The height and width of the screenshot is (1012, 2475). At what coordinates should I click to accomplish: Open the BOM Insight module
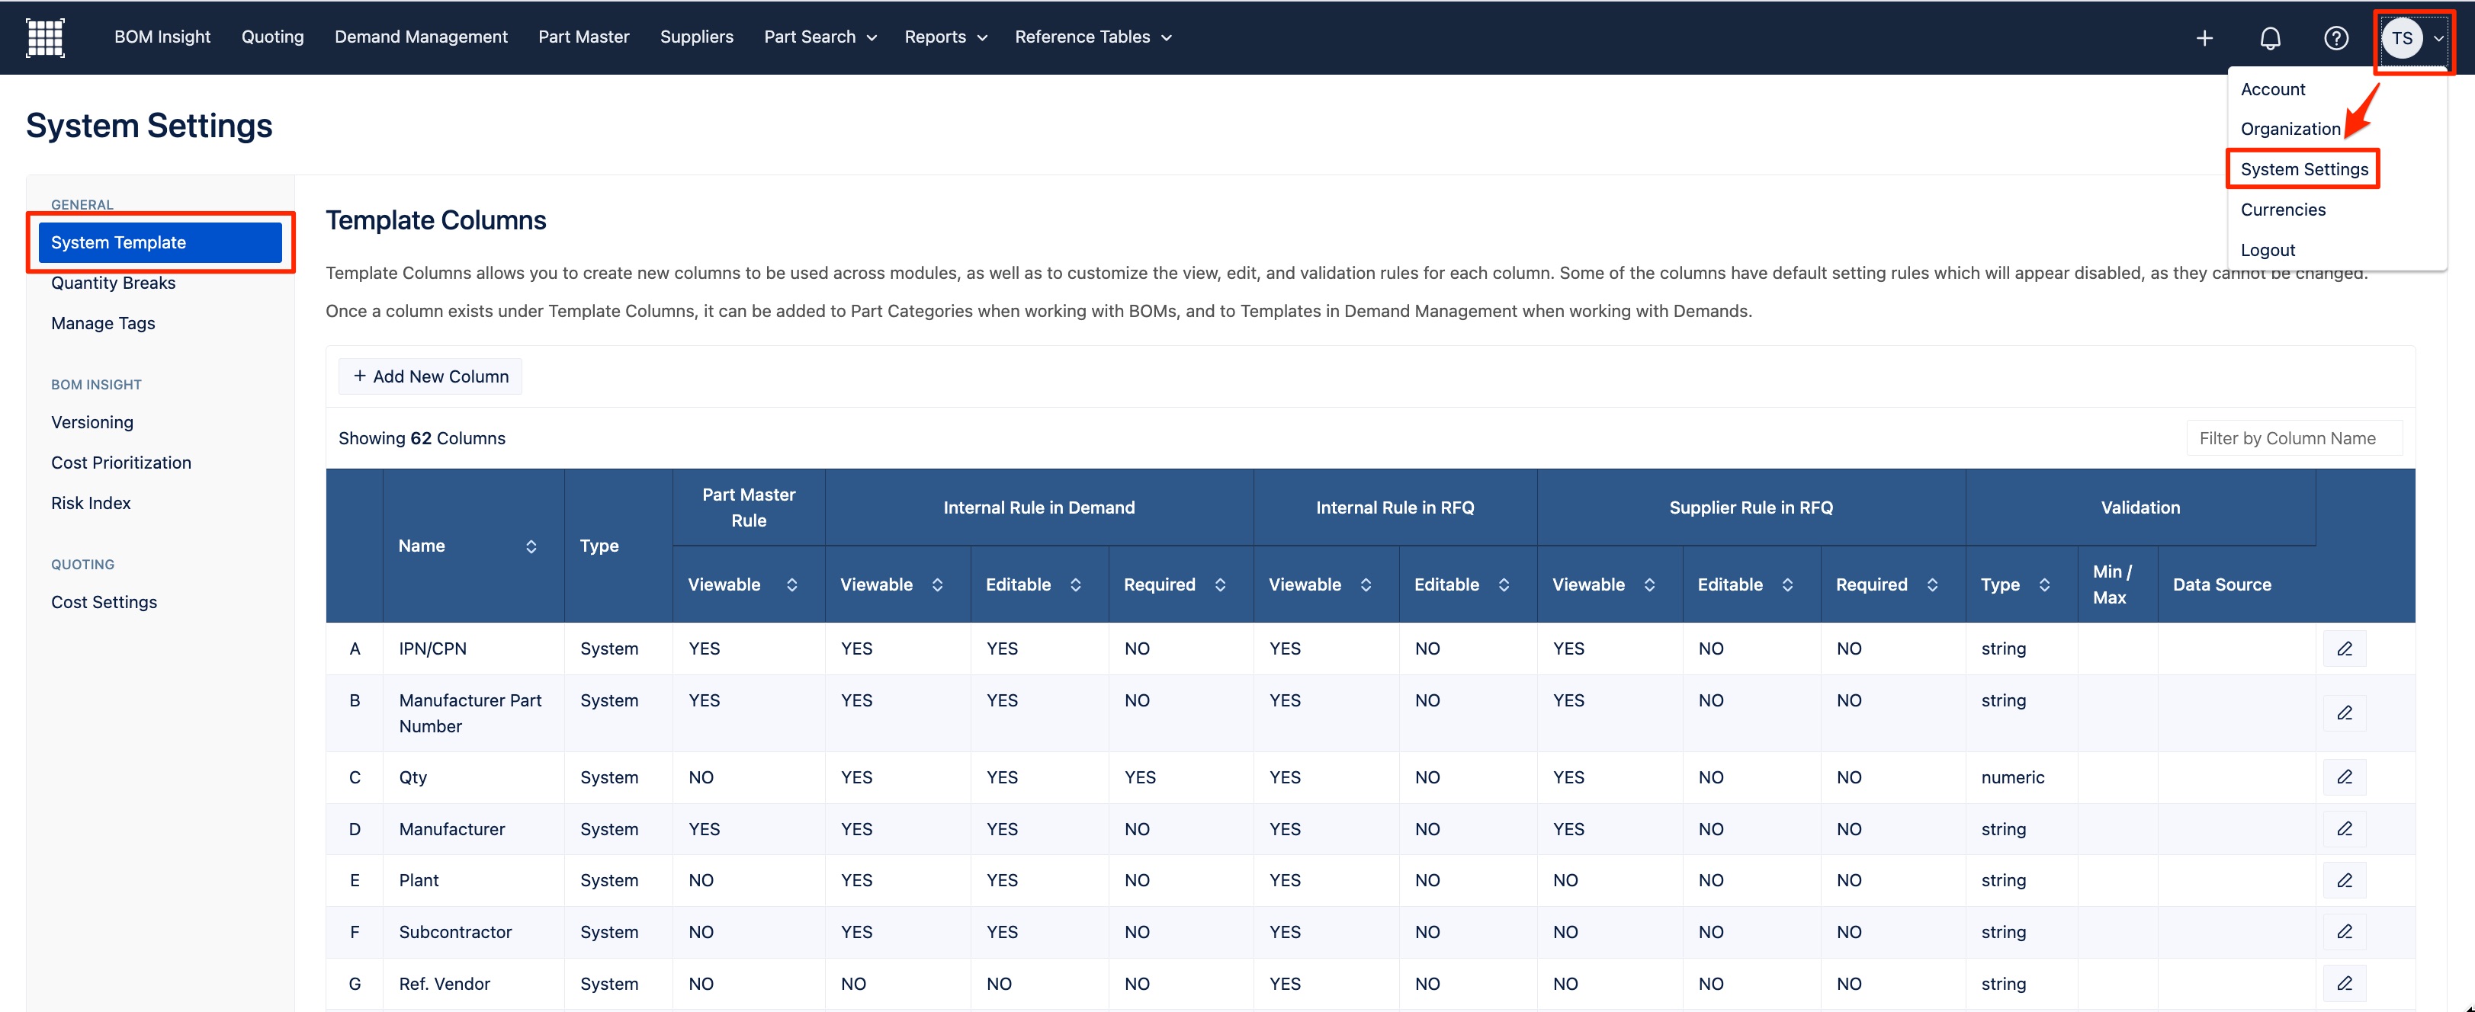pos(162,37)
